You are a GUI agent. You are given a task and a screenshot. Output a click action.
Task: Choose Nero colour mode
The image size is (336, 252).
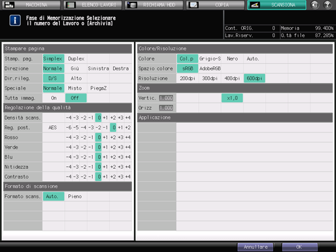[232, 58]
